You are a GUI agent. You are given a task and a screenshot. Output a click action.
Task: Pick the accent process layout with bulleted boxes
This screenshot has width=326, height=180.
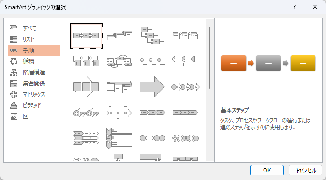(x=185, y=36)
